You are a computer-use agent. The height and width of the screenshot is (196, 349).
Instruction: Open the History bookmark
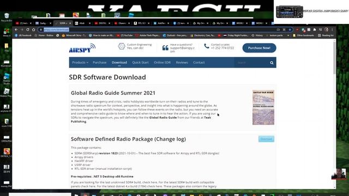tap(257, 35)
